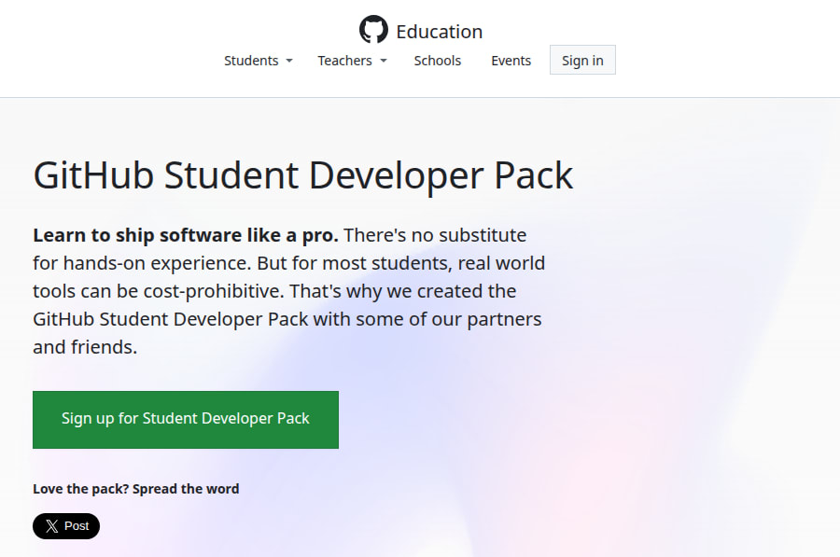Expand the Teachers dropdown menu
840x557 pixels.
[x=352, y=61]
